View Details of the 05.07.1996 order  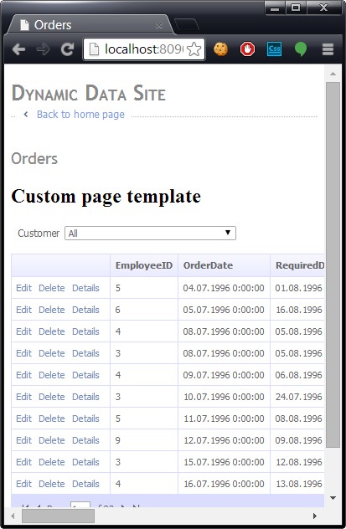(x=85, y=310)
